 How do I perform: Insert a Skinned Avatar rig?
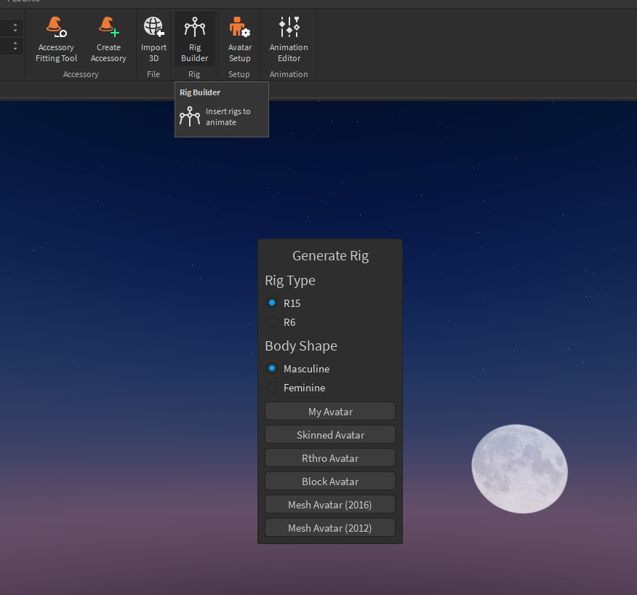pos(329,434)
